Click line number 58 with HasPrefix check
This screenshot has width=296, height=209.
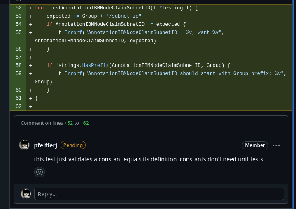[x=19, y=66]
